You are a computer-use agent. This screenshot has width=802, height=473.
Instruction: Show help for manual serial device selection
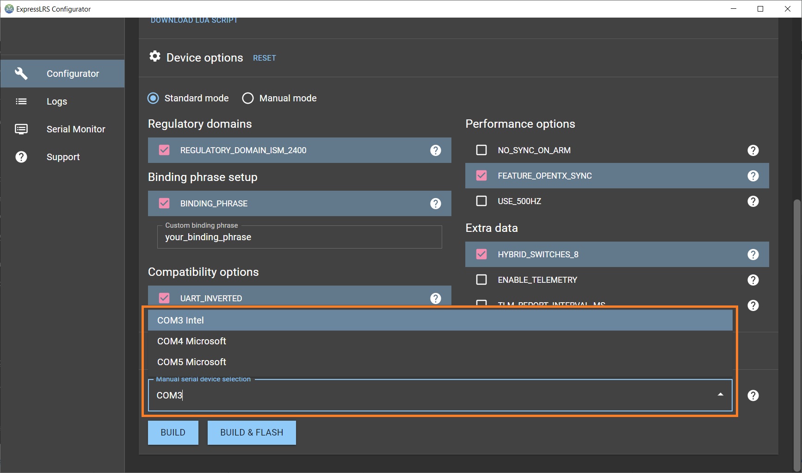(x=753, y=395)
